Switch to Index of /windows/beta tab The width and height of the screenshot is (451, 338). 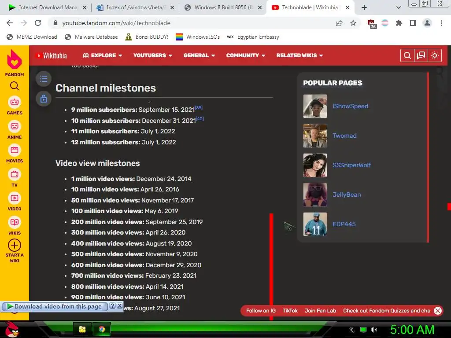[x=135, y=7]
